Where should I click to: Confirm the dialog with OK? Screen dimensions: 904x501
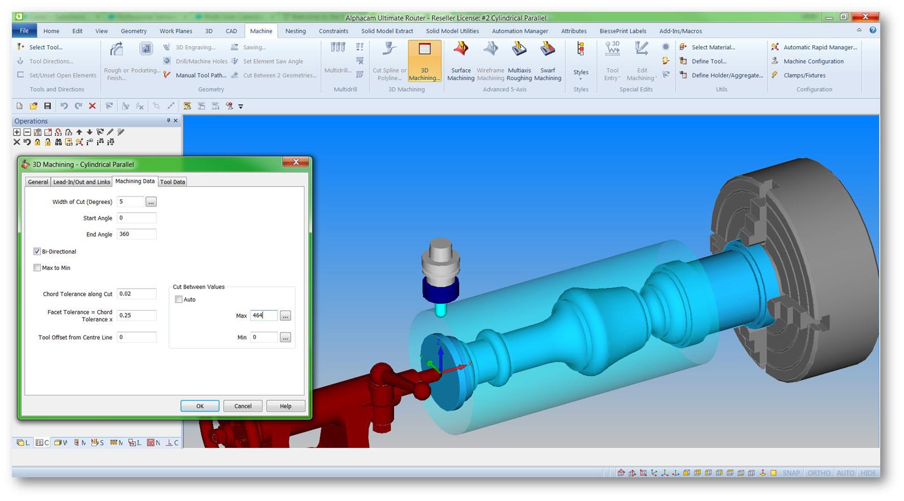pos(200,406)
